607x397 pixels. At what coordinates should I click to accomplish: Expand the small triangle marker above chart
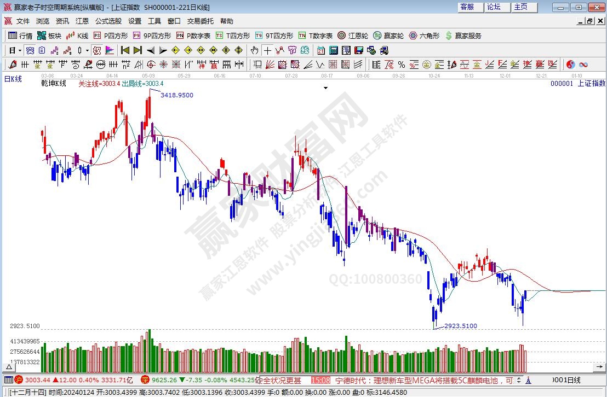click(x=326, y=87)
